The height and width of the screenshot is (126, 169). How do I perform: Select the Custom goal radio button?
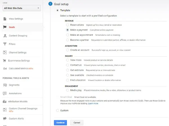click(57, 111)
